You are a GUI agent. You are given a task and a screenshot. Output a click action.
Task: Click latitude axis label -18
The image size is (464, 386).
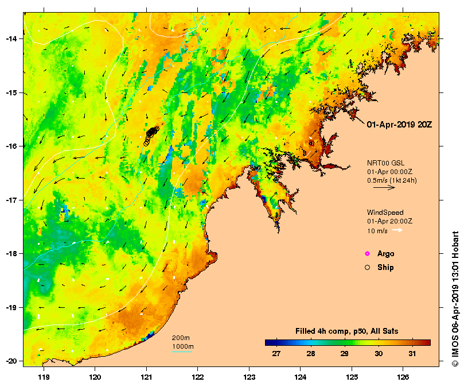11,253
